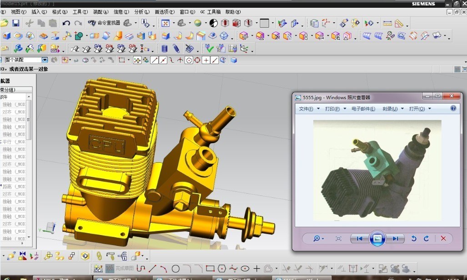Viewport: 467px width, 280px height.
Task: Expand dropdown arrow next to WCS axes icon
Action: [334, 23]
